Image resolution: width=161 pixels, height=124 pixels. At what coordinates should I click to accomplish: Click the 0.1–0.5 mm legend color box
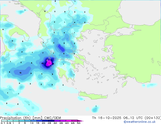[4, 121]
